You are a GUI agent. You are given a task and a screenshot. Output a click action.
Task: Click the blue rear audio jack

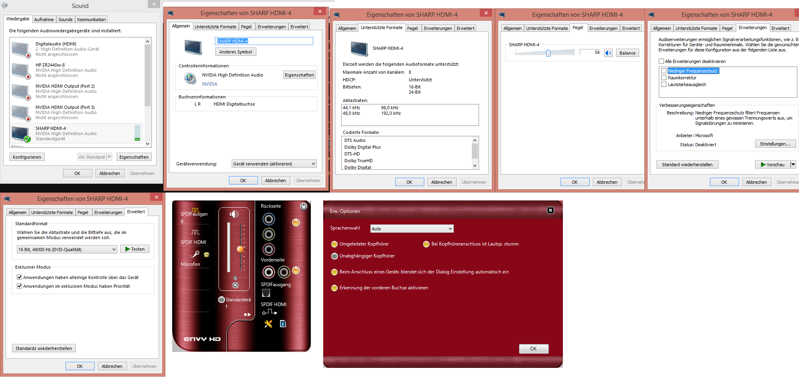tap(268, 219)
